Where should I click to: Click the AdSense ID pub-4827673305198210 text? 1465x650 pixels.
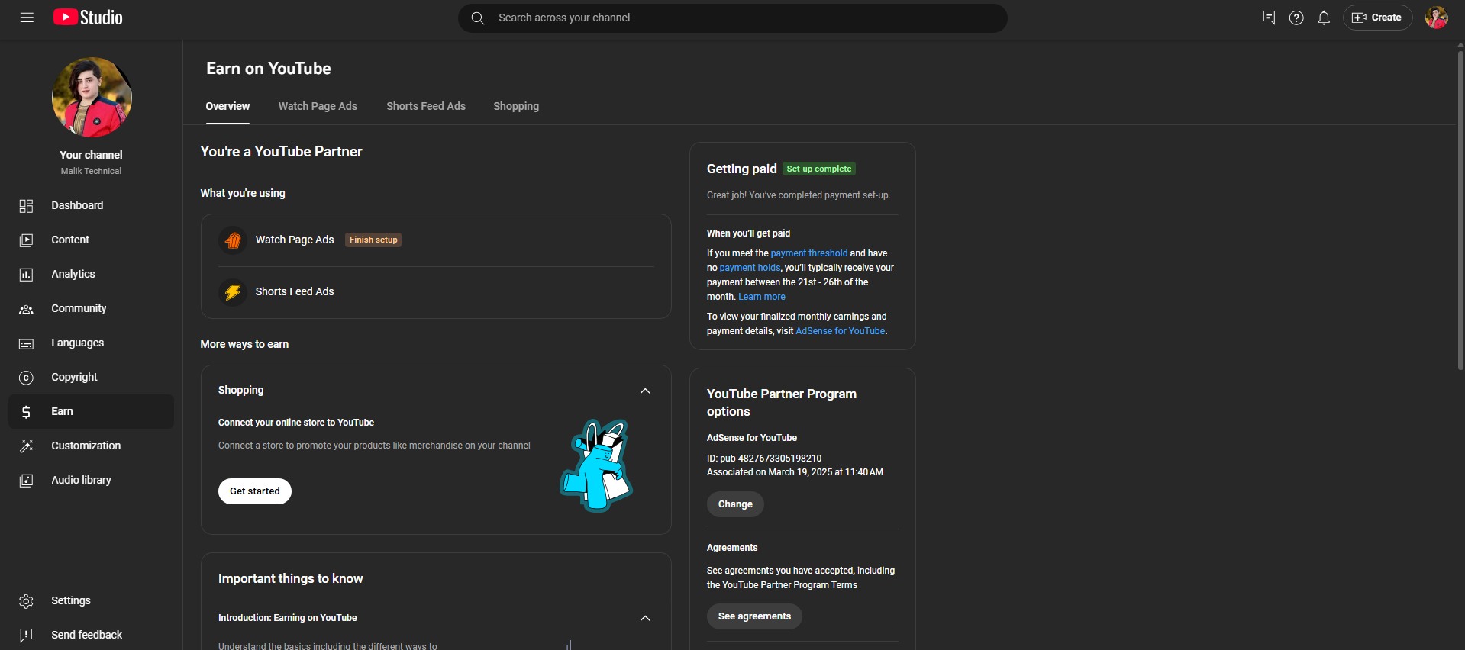pyautogui.click(x=764, y=459)
